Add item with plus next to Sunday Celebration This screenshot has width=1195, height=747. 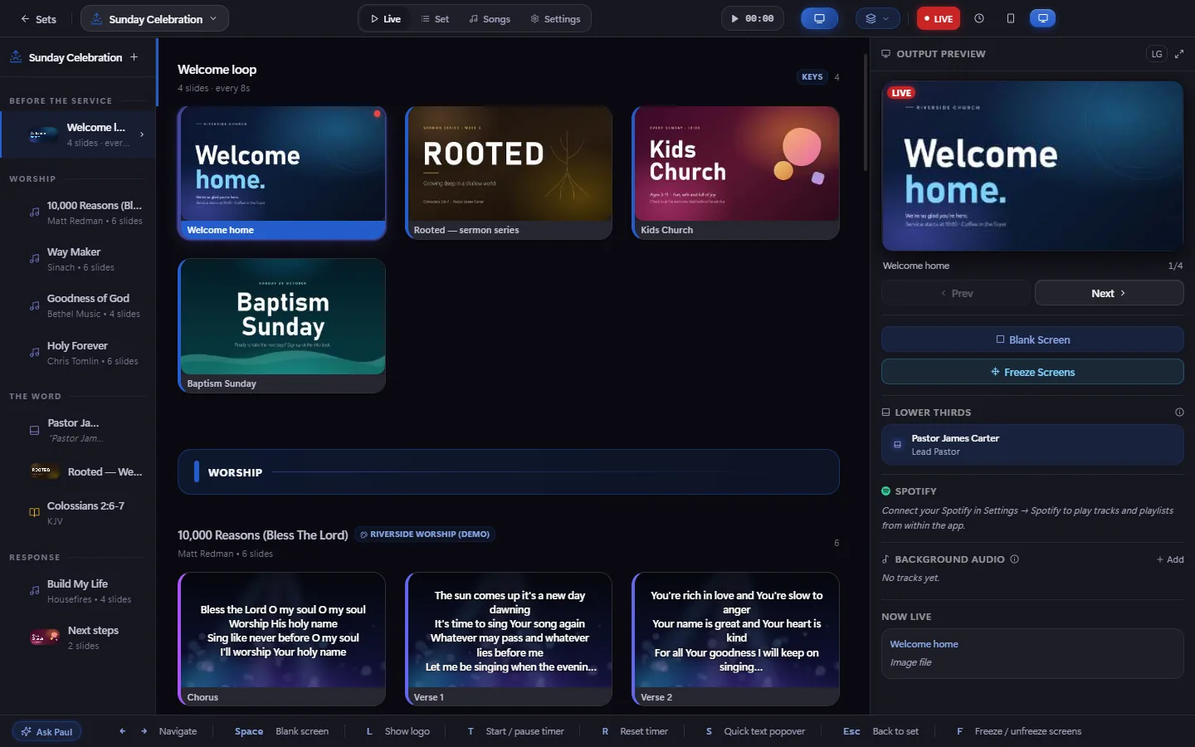[x=134, y=57]
